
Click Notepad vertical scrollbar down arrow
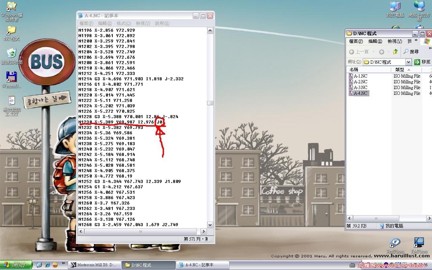pyautogui.click(x=210, y=225)
